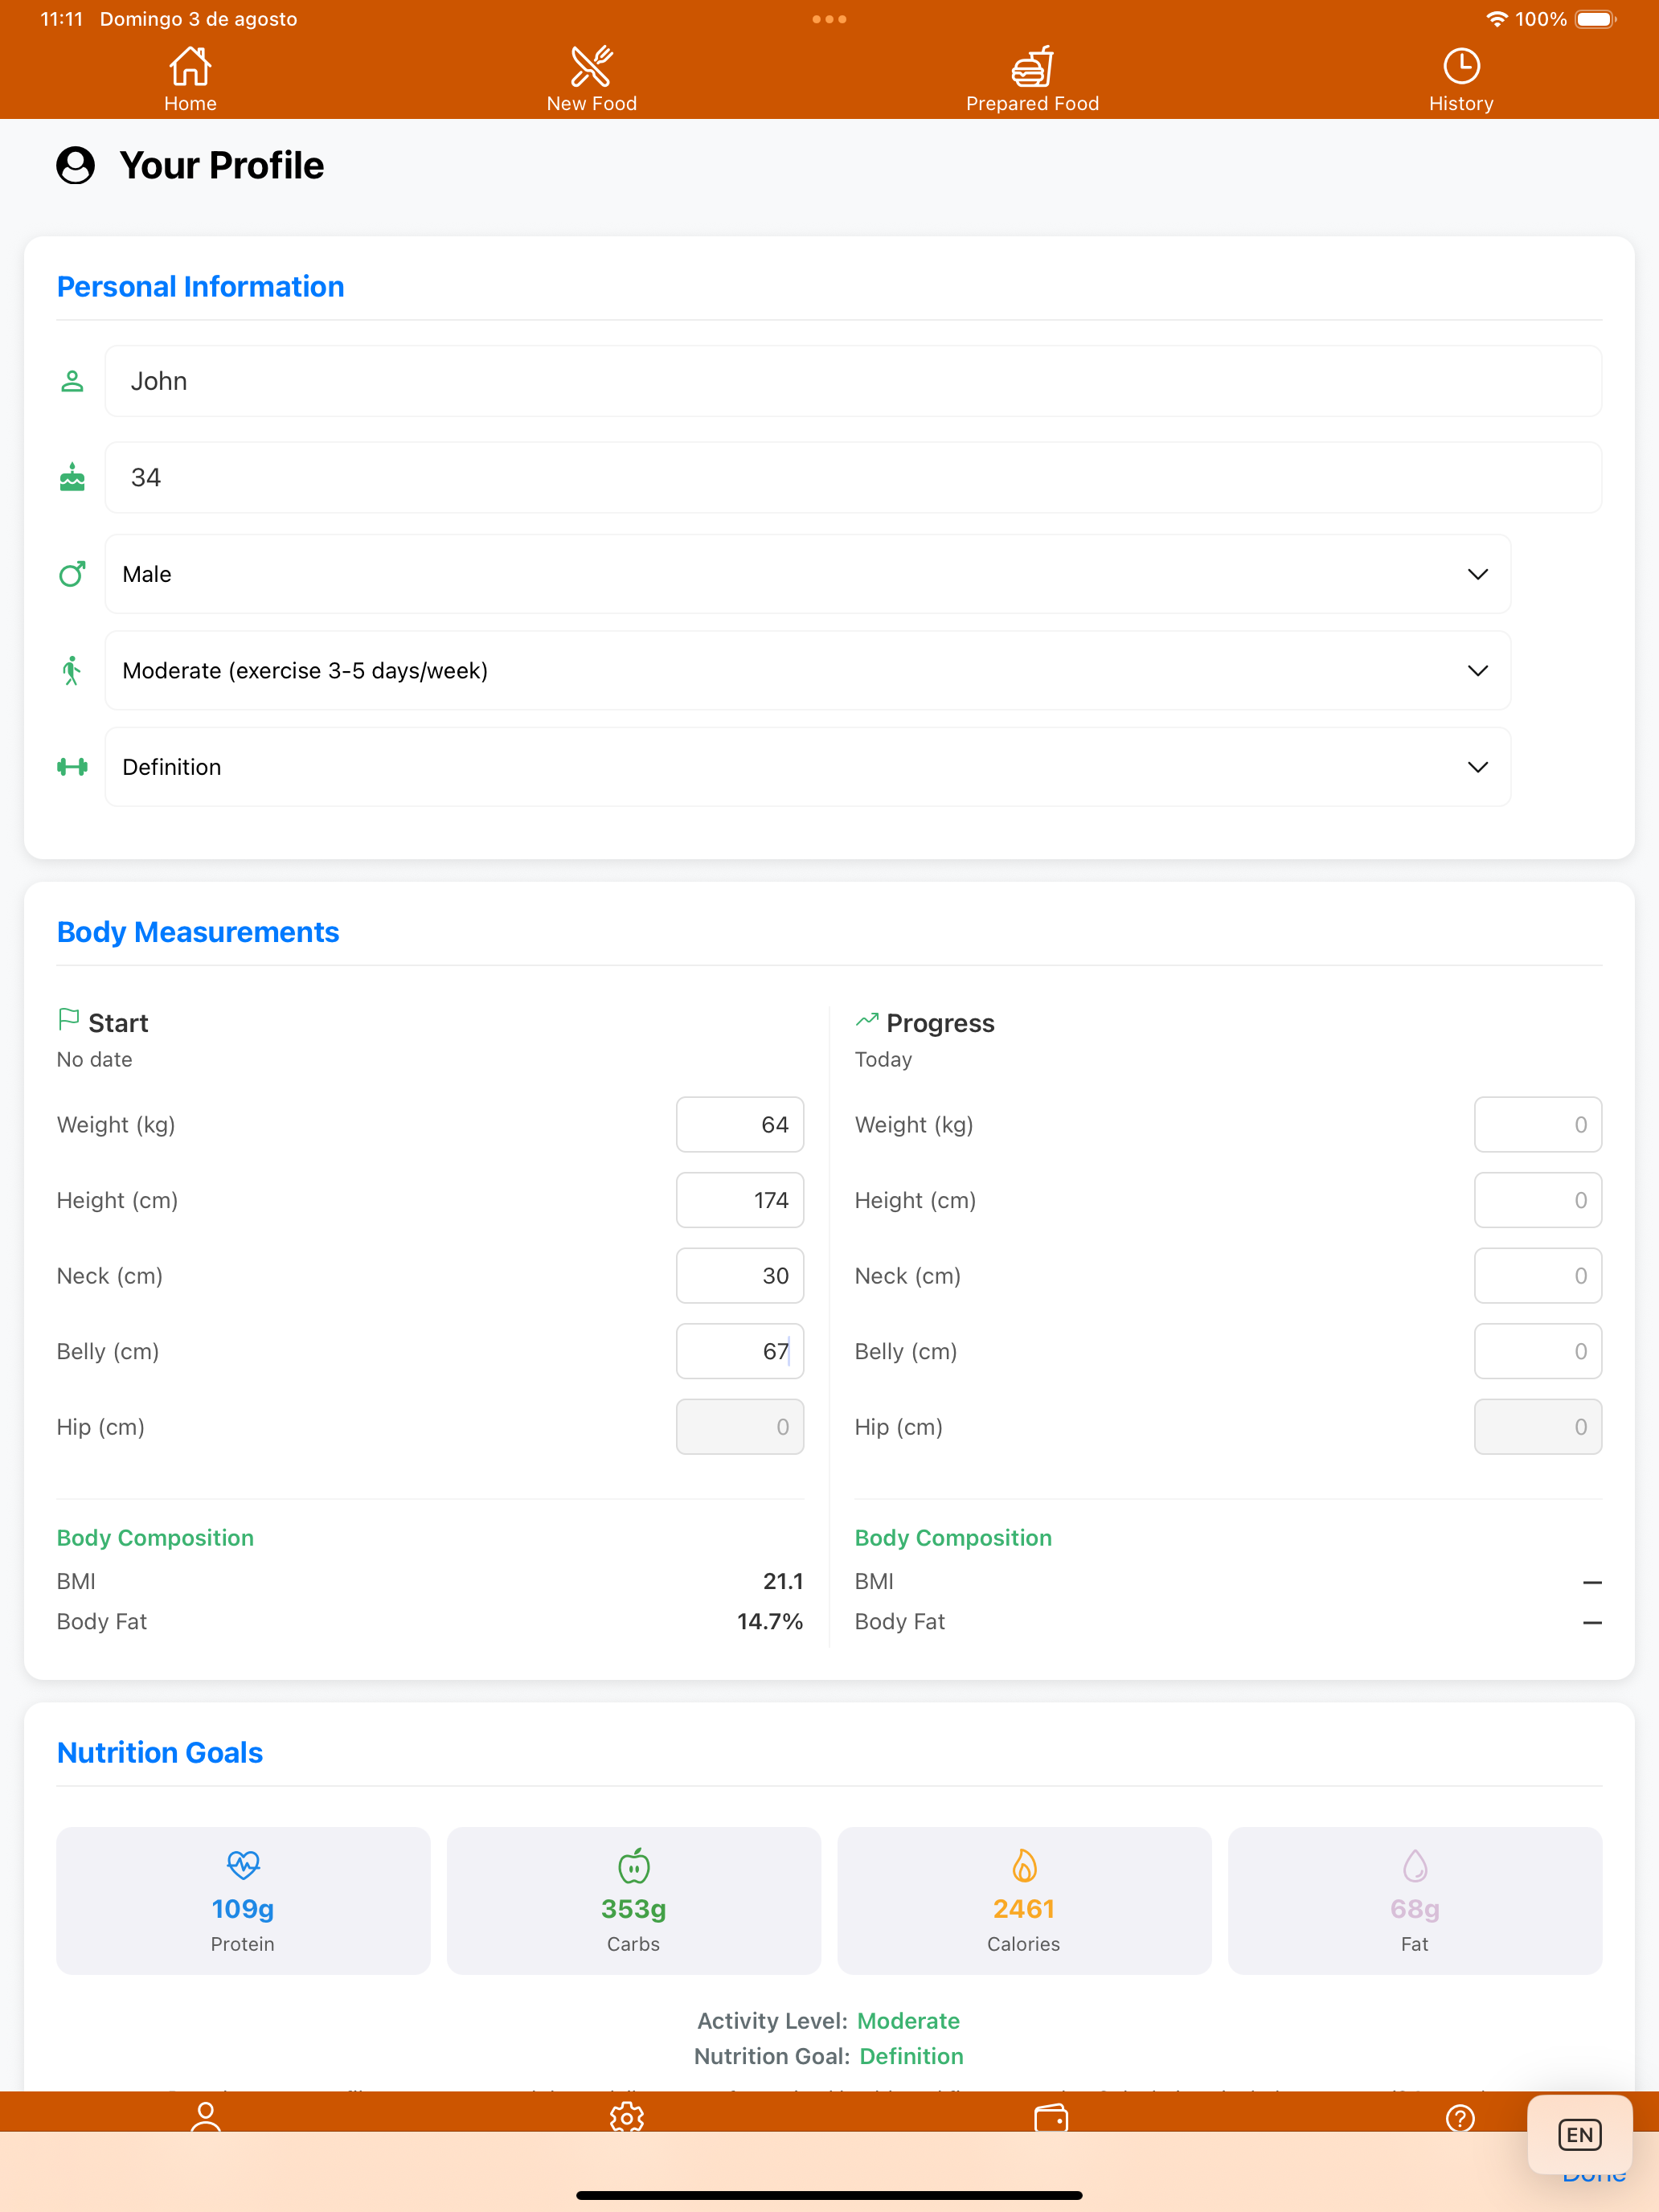
Task: Tap the Carbs apple icon
Action: point(634,1865)
